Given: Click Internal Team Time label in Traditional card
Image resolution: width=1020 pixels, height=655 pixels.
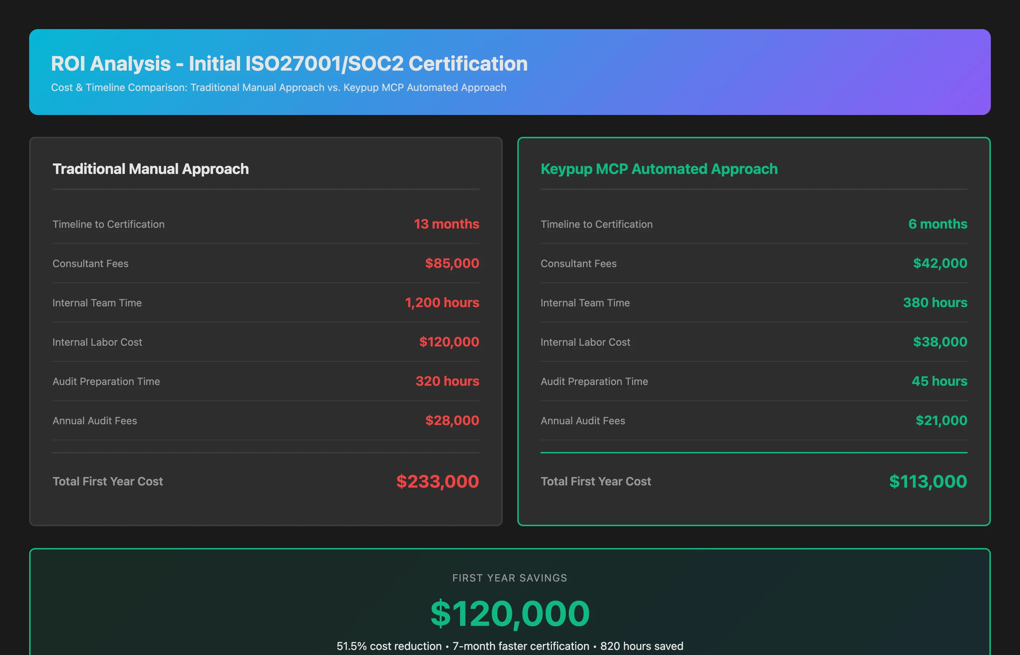Looking at the screenshot, I should [x=97, y=303].
